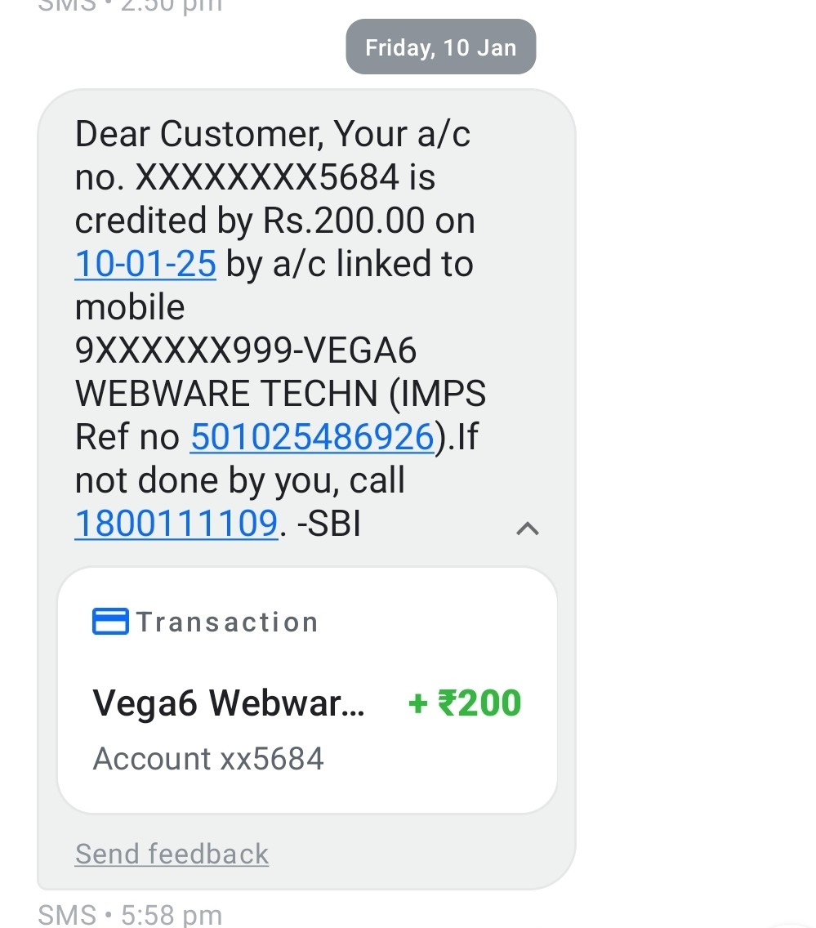Open the Vega6 Webwar... transaction entry

229,703
